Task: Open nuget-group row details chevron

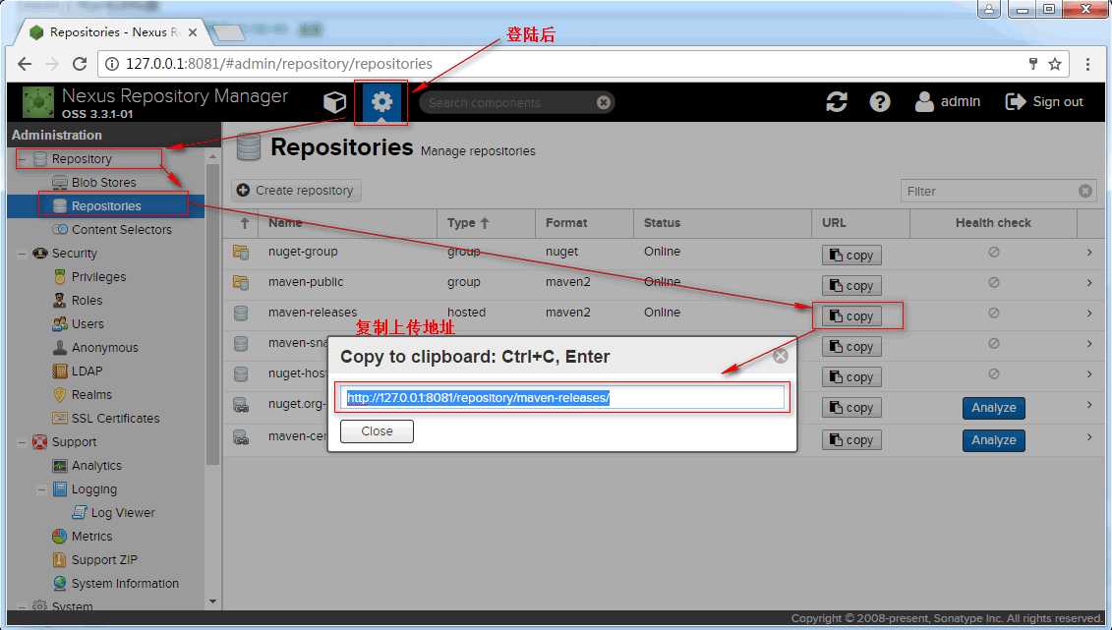Action: (x=1089, y=253)
